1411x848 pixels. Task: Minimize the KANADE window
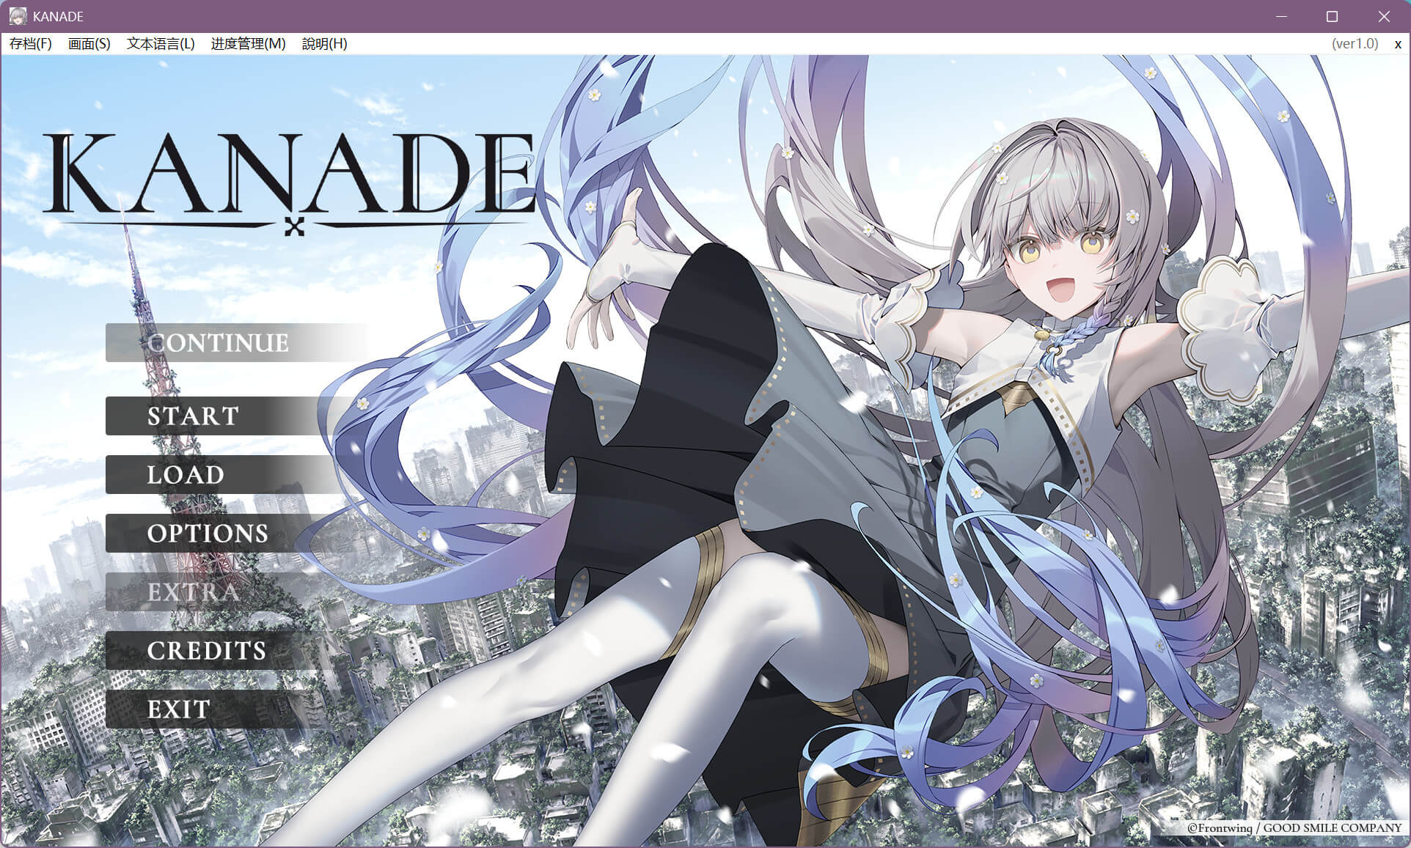tap(1282, 16)
